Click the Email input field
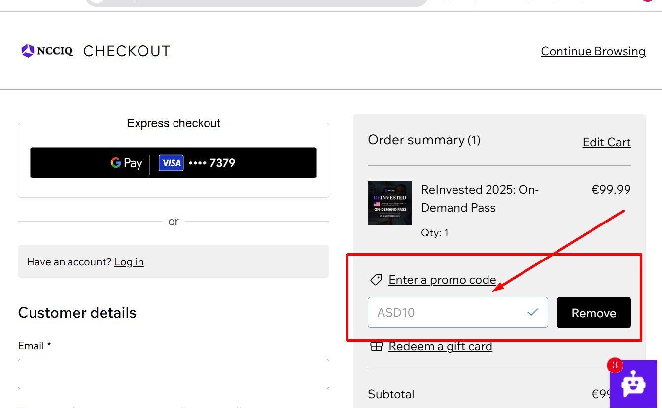The width and height of the screenshot is (662, 408). click(x=174, y=374)
